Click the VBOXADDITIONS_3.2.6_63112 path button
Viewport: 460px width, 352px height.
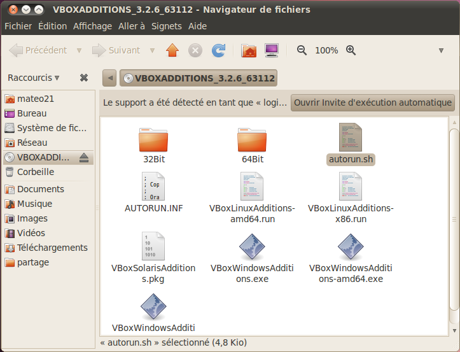pyautogui.click(x=199, y=78)
